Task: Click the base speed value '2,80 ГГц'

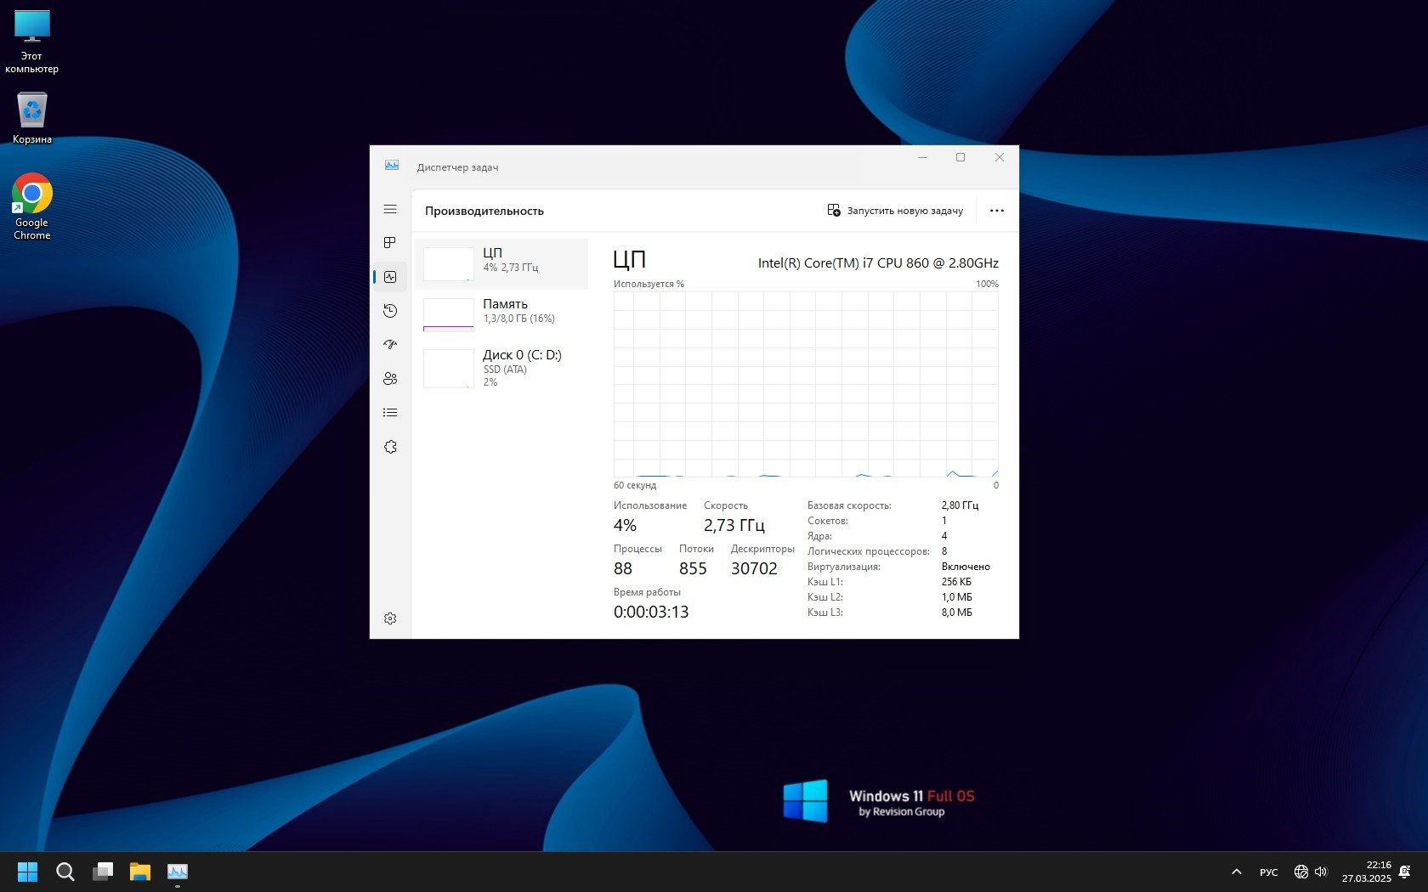Action: [960, 505]
